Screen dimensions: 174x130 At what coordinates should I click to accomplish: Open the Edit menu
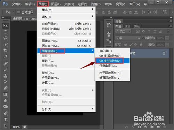(x=30, y=4)
